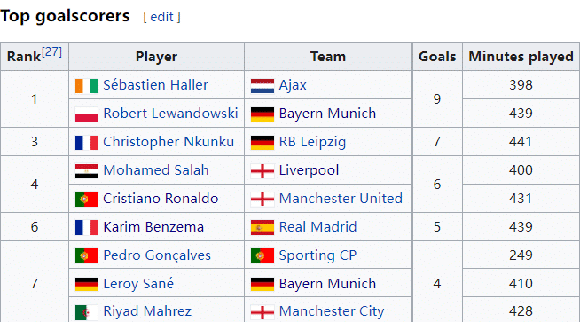
Task: Click the Poland flag beside Robert Lewandowski
Action: (86, 114)
